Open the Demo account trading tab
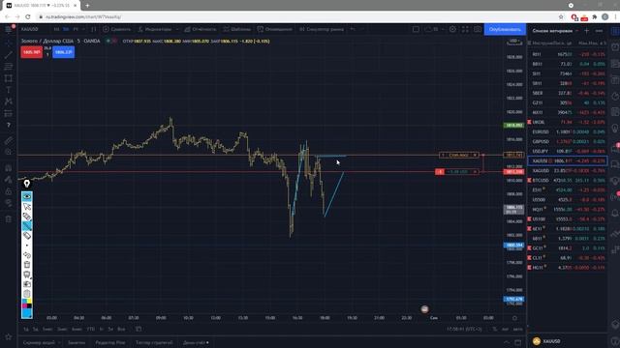This screenshot has width=620, height=348. (x=196, y=342)
